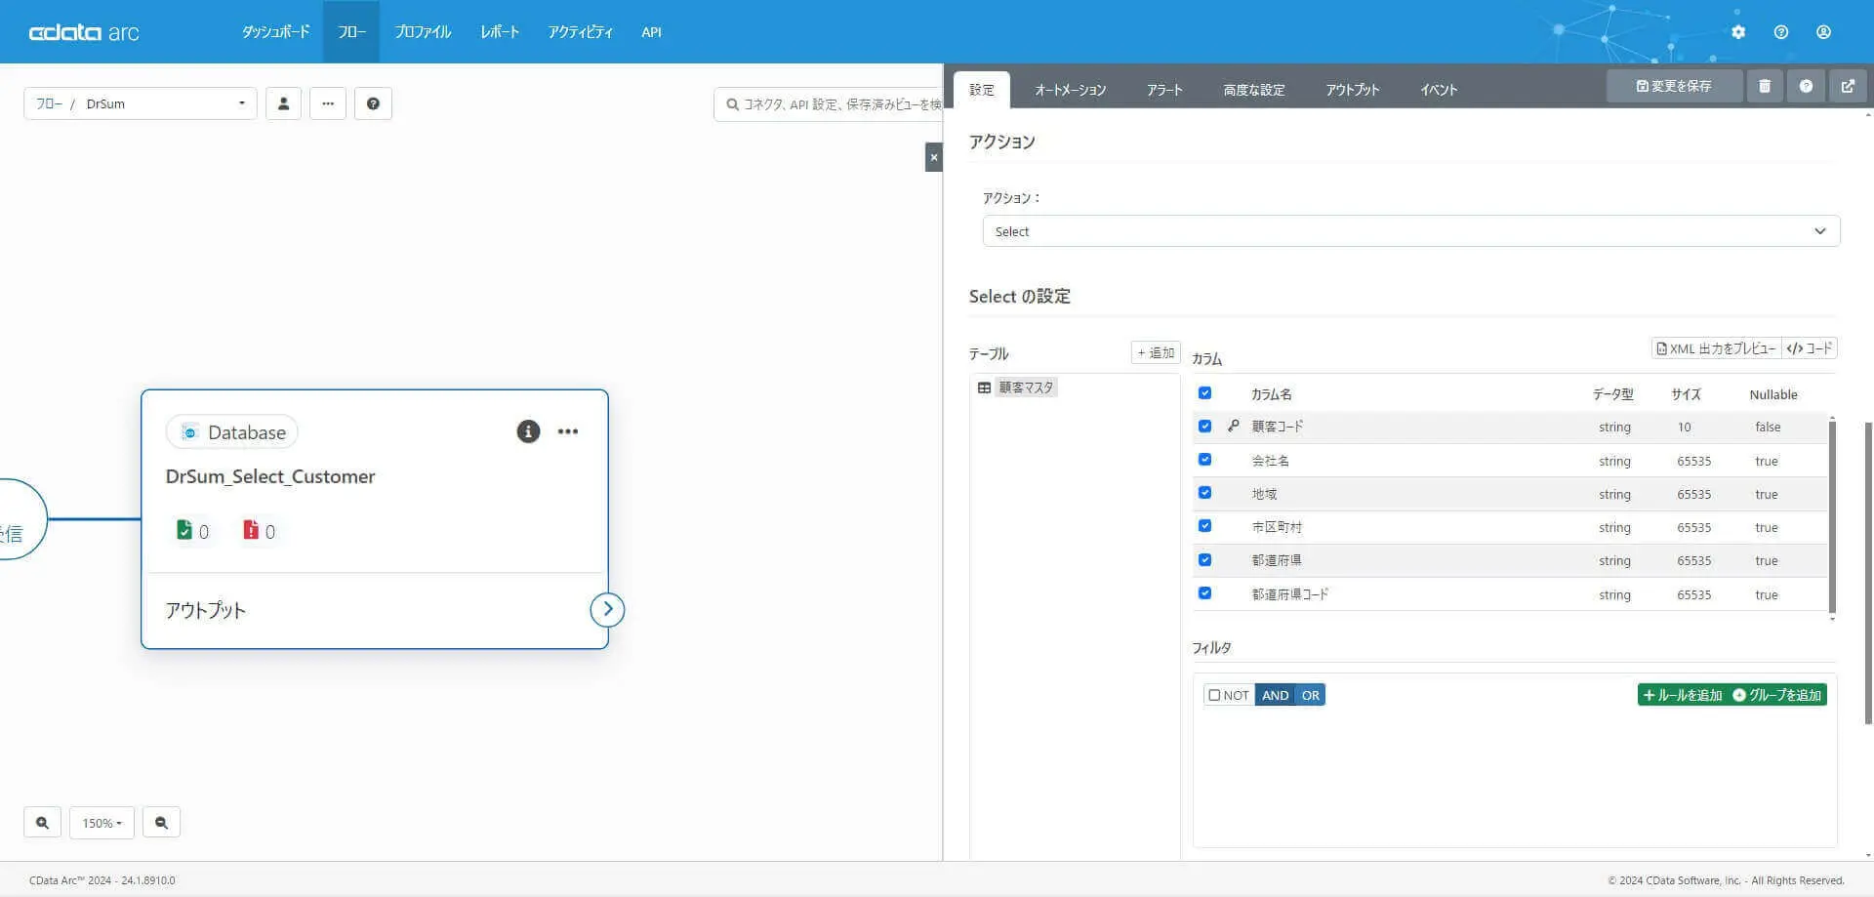Viewport: 1874px width, 897px height.
Task: Open the ダッシュボード menu
Action: (275, 32)
